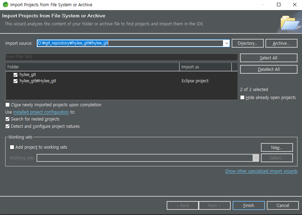Click the folder icon in wizard banner

pos(289,23)
